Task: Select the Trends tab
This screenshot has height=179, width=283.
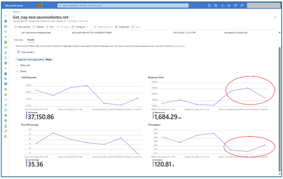Action: point(31,40)
